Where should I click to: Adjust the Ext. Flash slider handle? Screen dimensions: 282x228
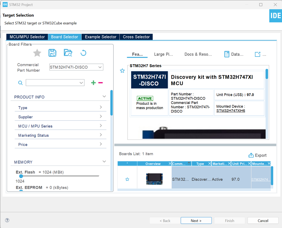(21, 176)
